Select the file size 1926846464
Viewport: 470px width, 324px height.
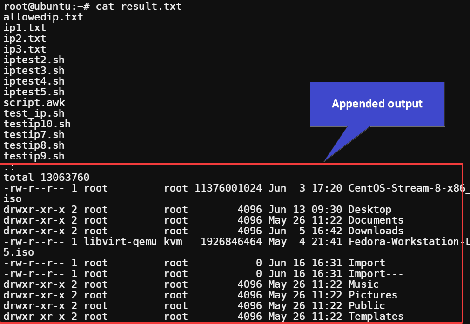pyautogui.click(x=231, y=242)
